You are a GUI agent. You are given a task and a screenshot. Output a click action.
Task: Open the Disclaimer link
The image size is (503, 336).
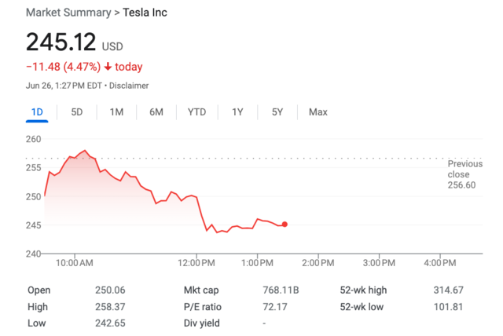pyautogui.click(x=129, y=86)
